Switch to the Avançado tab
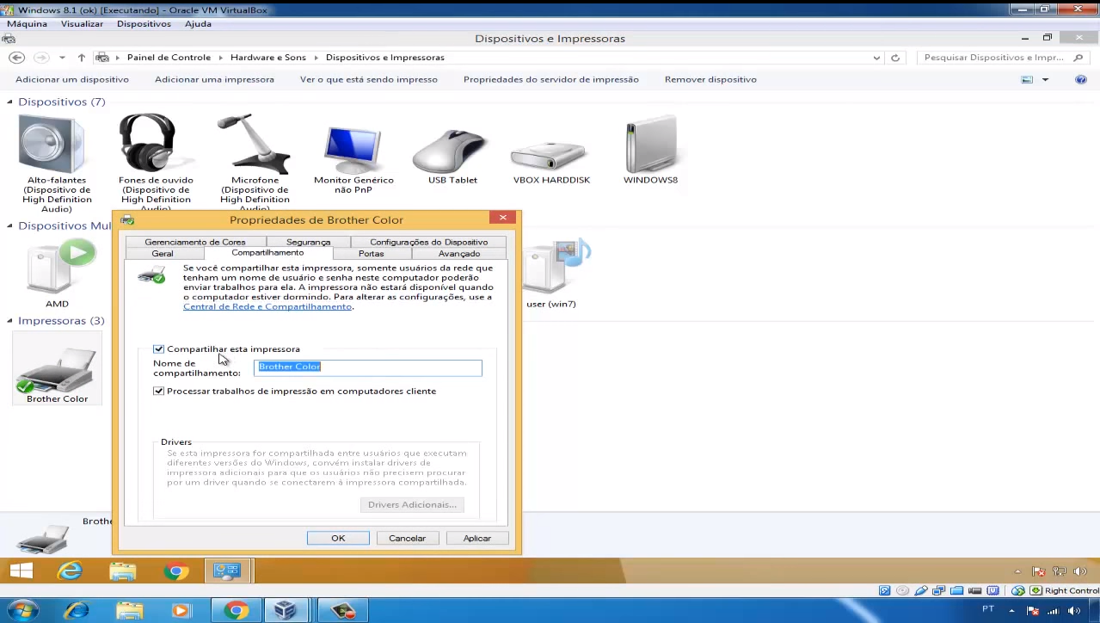1100x623 pixels. [x=459, y=254]
